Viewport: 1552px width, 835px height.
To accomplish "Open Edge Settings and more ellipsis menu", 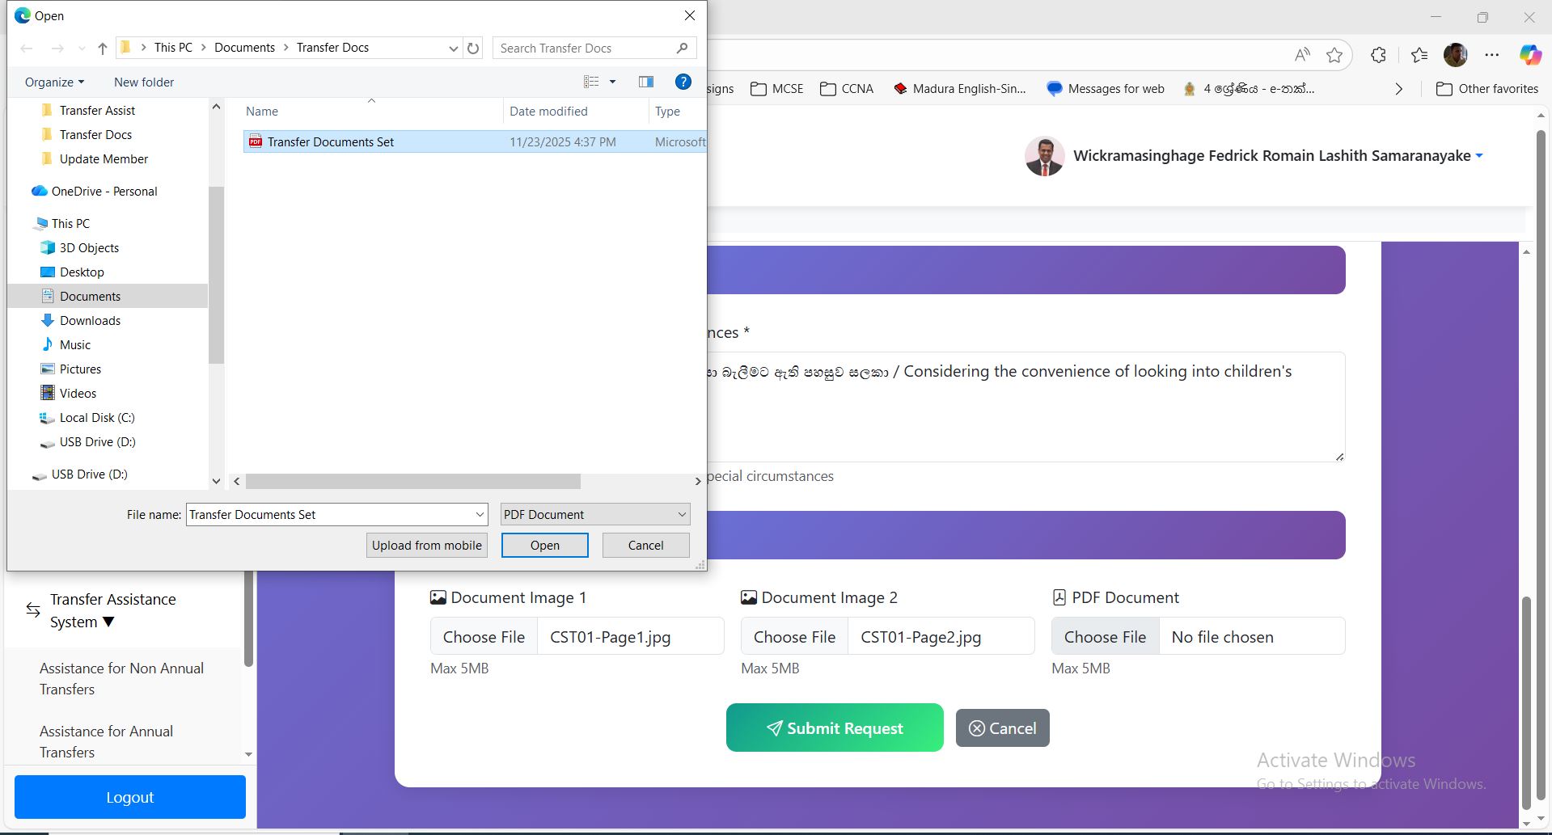I will point(1491,55).
